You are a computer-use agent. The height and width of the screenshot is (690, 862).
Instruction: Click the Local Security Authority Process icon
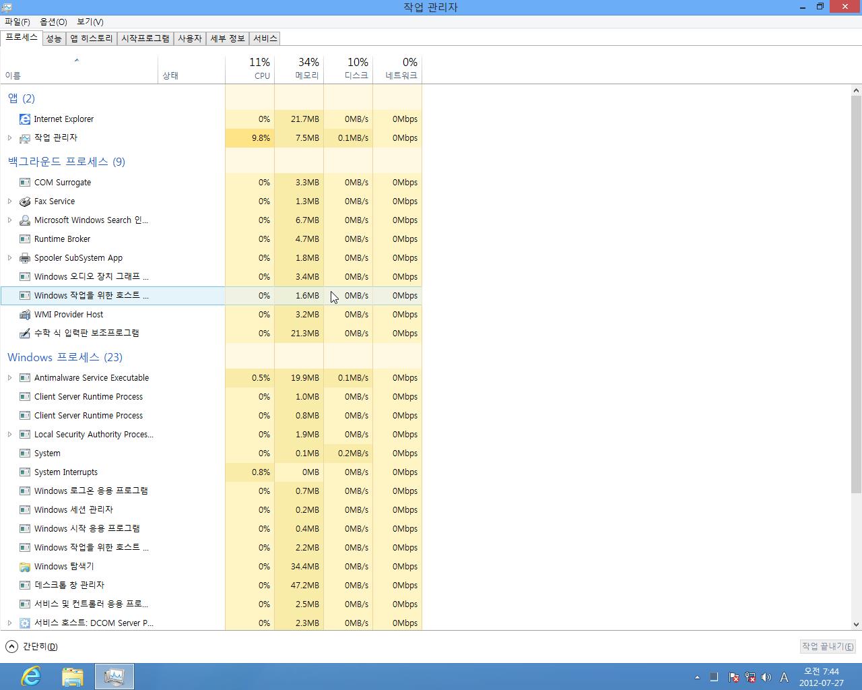pyautogui.click(x=25, y=435)
